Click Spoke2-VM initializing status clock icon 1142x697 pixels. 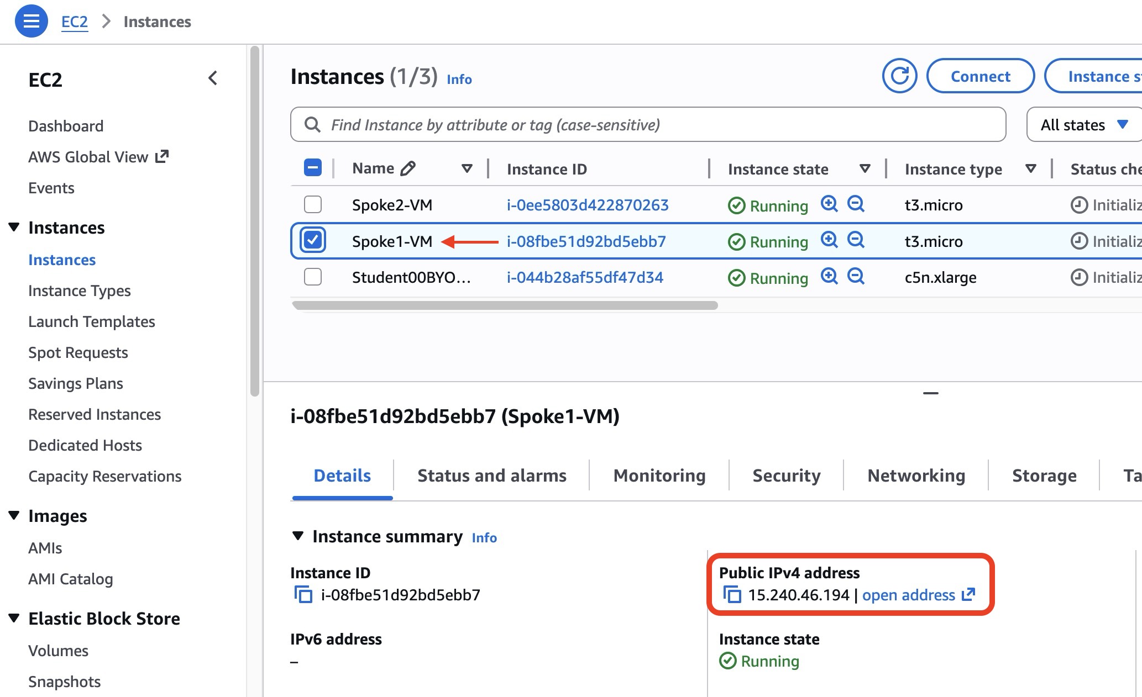1079,205
